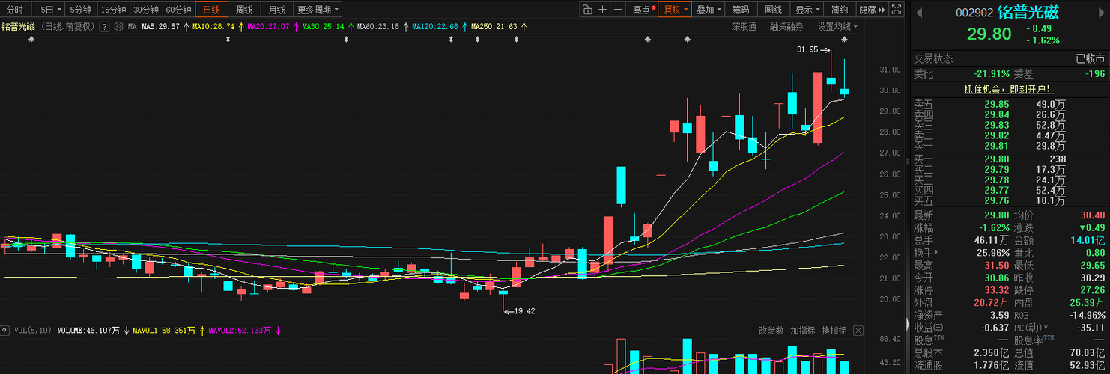
Task: Click MA30:25.14 green legend value
Action: [323, 26]
